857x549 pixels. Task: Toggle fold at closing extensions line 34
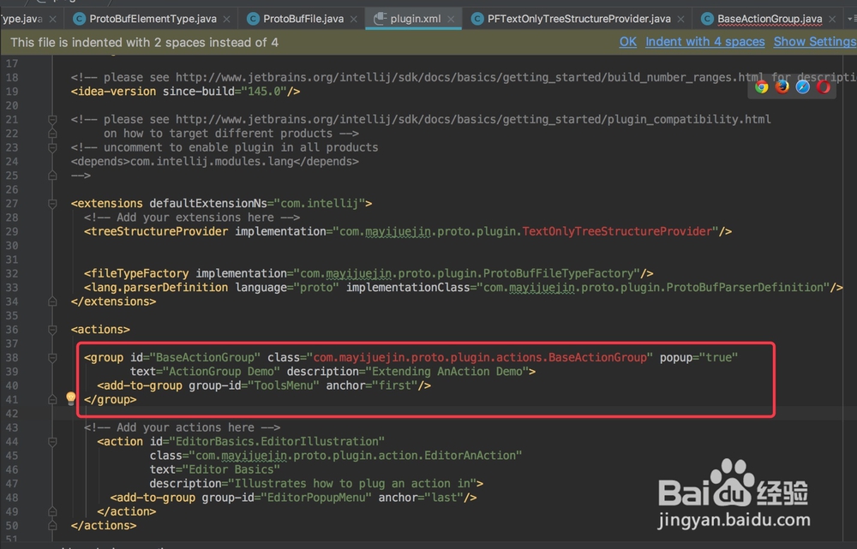(52, 301)
